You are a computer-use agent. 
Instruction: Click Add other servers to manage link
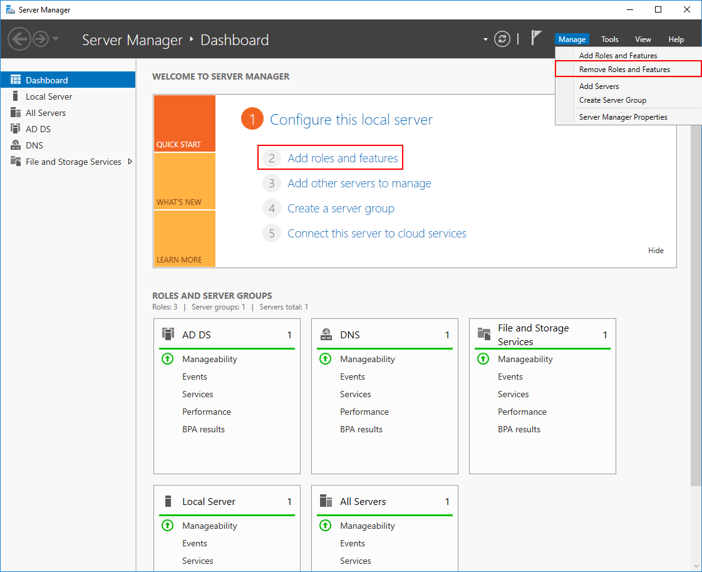[x=359, y=183]
